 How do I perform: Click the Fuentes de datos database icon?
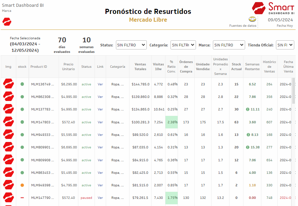(x=252, y=19)
